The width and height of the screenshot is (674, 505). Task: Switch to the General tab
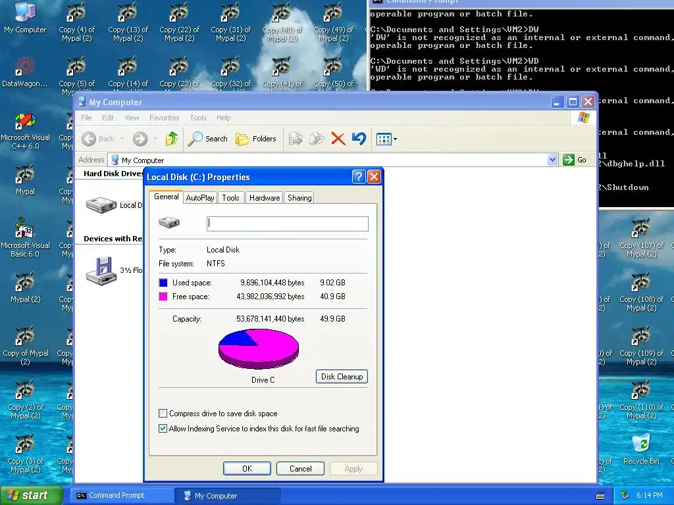(167, 197)
